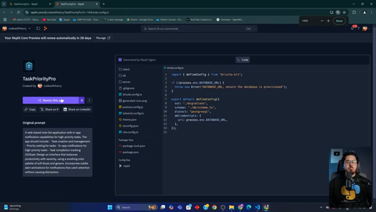Expand the db folder

122,76
